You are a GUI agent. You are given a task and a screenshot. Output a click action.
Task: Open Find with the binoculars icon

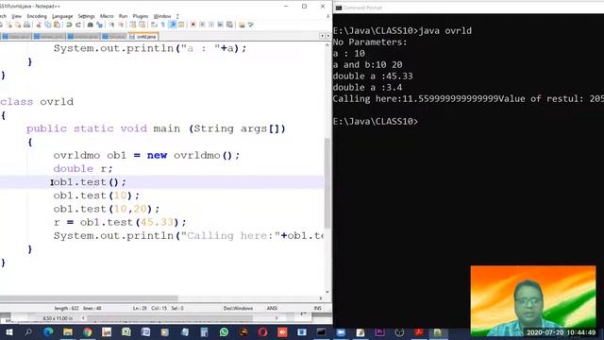tap(91, 25)
